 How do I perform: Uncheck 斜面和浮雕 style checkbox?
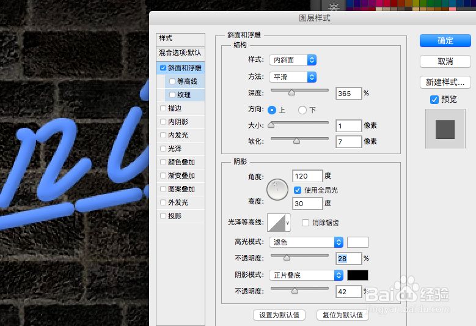coord(163,68)
